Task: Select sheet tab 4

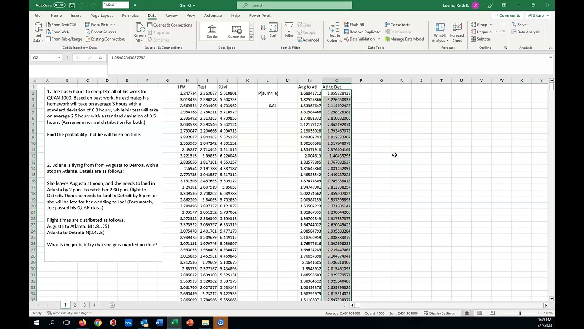Action: [94, 305]
